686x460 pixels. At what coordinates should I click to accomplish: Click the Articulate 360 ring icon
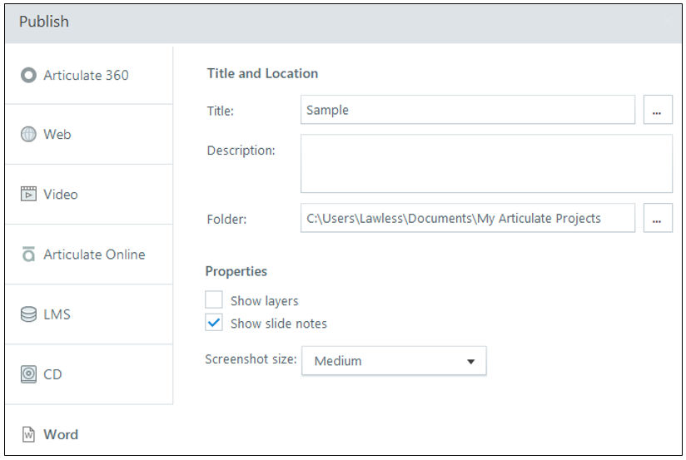[28, 75]
